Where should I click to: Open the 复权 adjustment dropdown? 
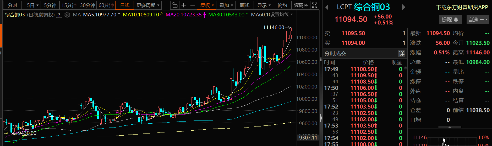tap(207, 5)
